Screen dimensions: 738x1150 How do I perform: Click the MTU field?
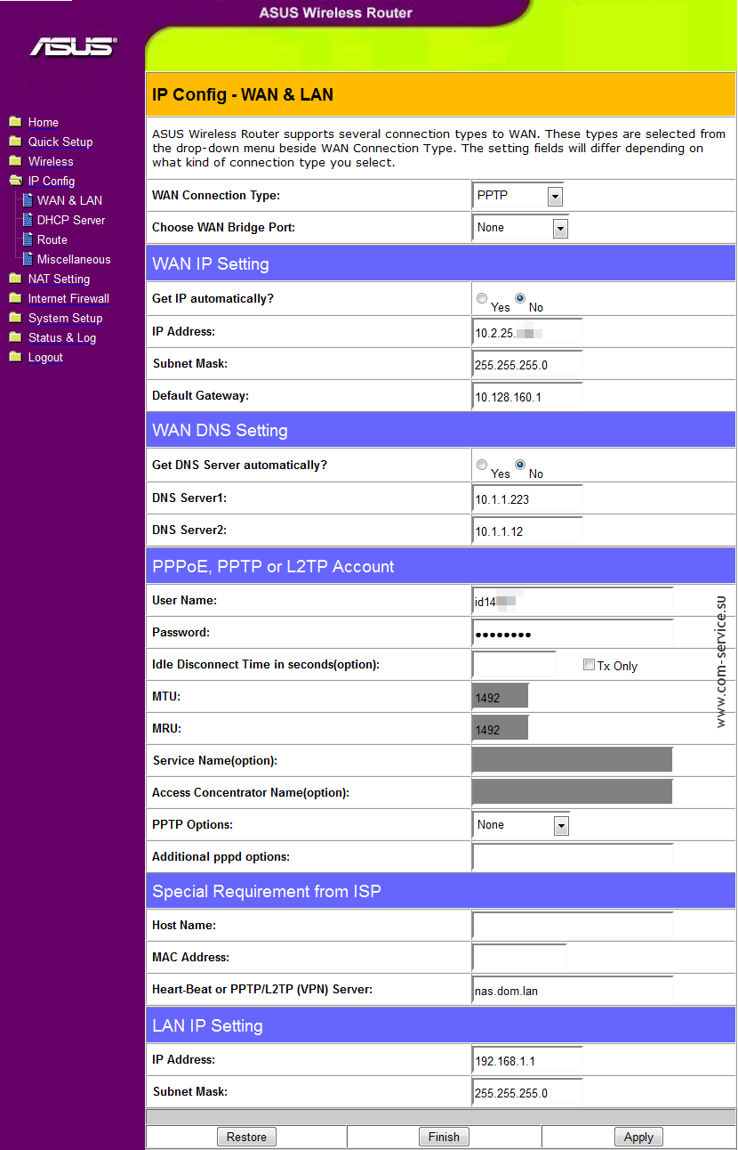click(x=501, y=697)
